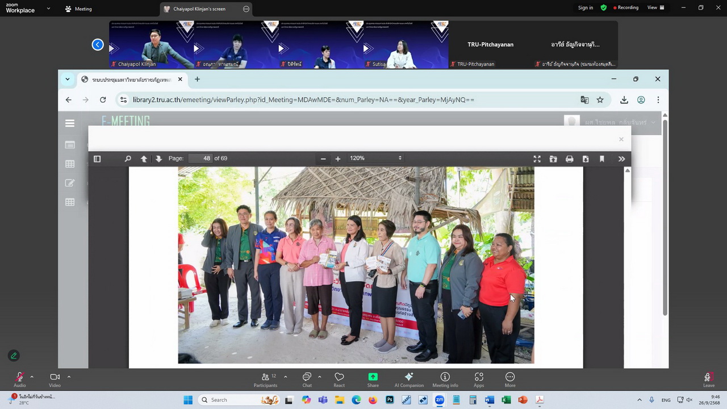Screen dimensions: 727x409
Task: Open the E-Meeting hamburger menu
Action: pyautogui.click(x=70, y=123)
